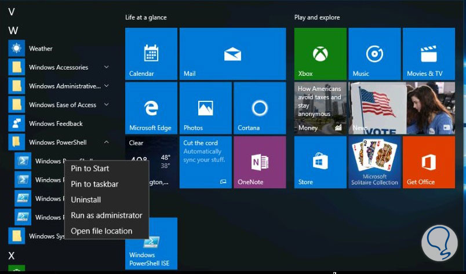Open the Music tile
The width and height of the screenshot is (466, 274).
tap(374, 54)
